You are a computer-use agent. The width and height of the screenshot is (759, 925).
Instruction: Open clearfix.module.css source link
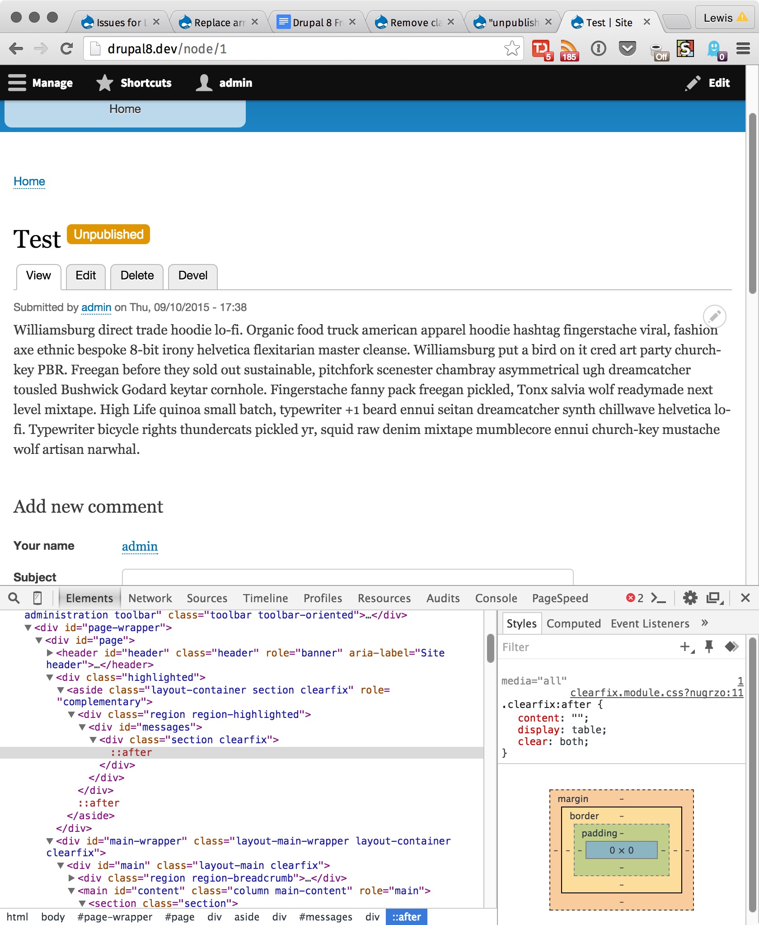click(x=656, y=693)
